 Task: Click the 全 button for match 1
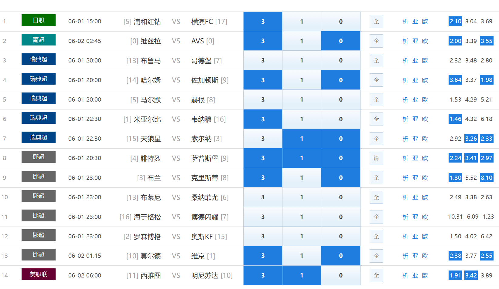pyautogui.click(x=376, y=22)
